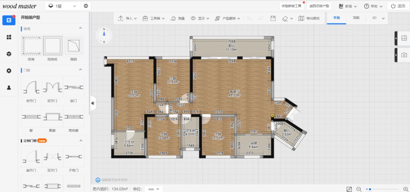Select the 主卧 room label
The width and height of the screenshot is (410, 192).
[x=134, y=92]
